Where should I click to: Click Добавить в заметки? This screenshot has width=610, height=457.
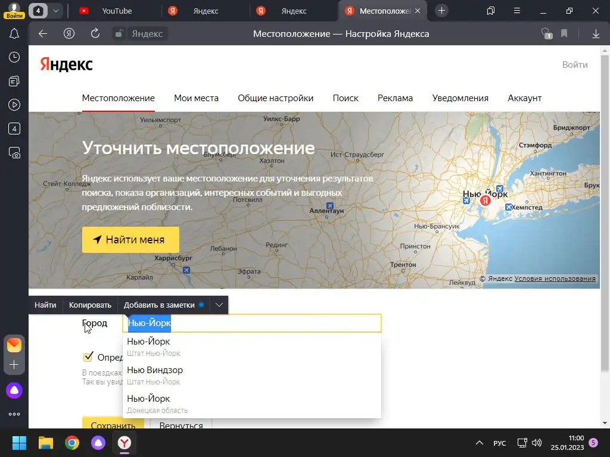(163, 305)
